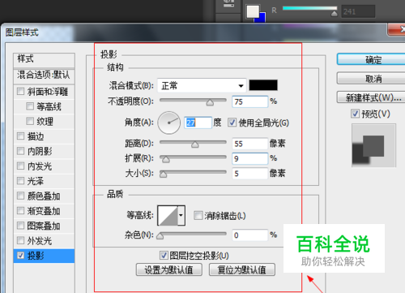Screen dimensions: 405x293
Task: Select the 斜面和浮雕 style row
Action: coord(44,92)
